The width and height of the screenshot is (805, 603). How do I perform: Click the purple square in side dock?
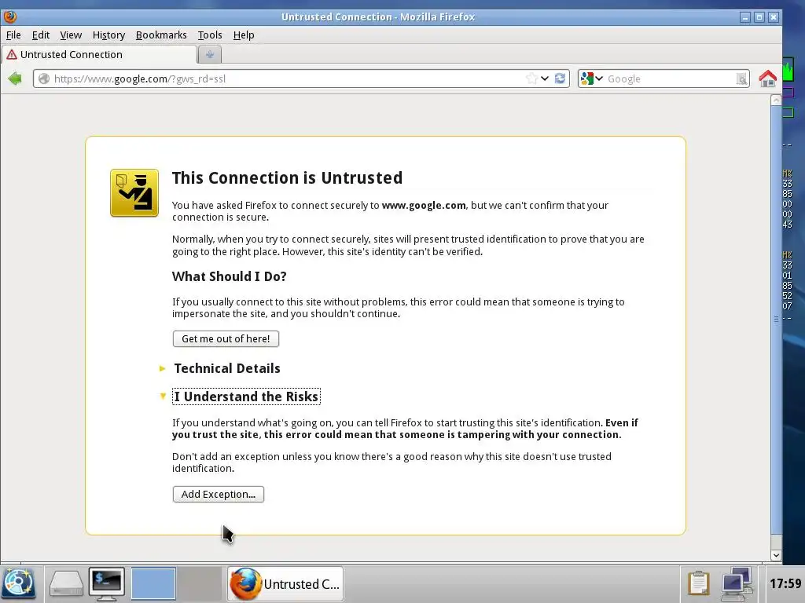(788, 93)
